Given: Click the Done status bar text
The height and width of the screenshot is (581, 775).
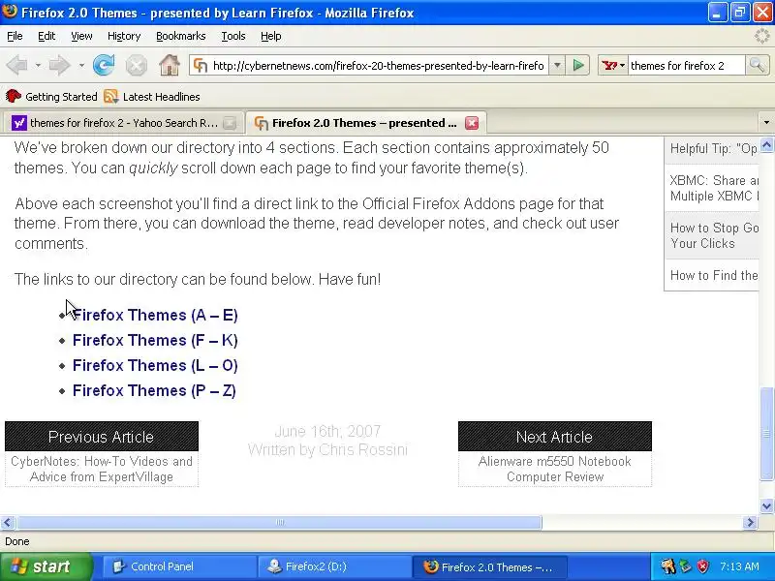Looking at the screenshot, I should pyautogui.click(x=17, y=541).
